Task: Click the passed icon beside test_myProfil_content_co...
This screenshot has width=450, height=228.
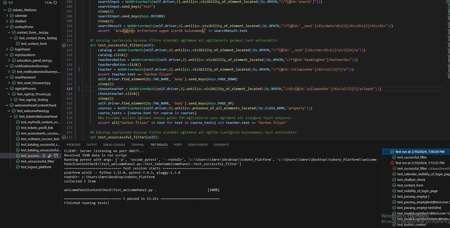Action: tap(18, 122)
